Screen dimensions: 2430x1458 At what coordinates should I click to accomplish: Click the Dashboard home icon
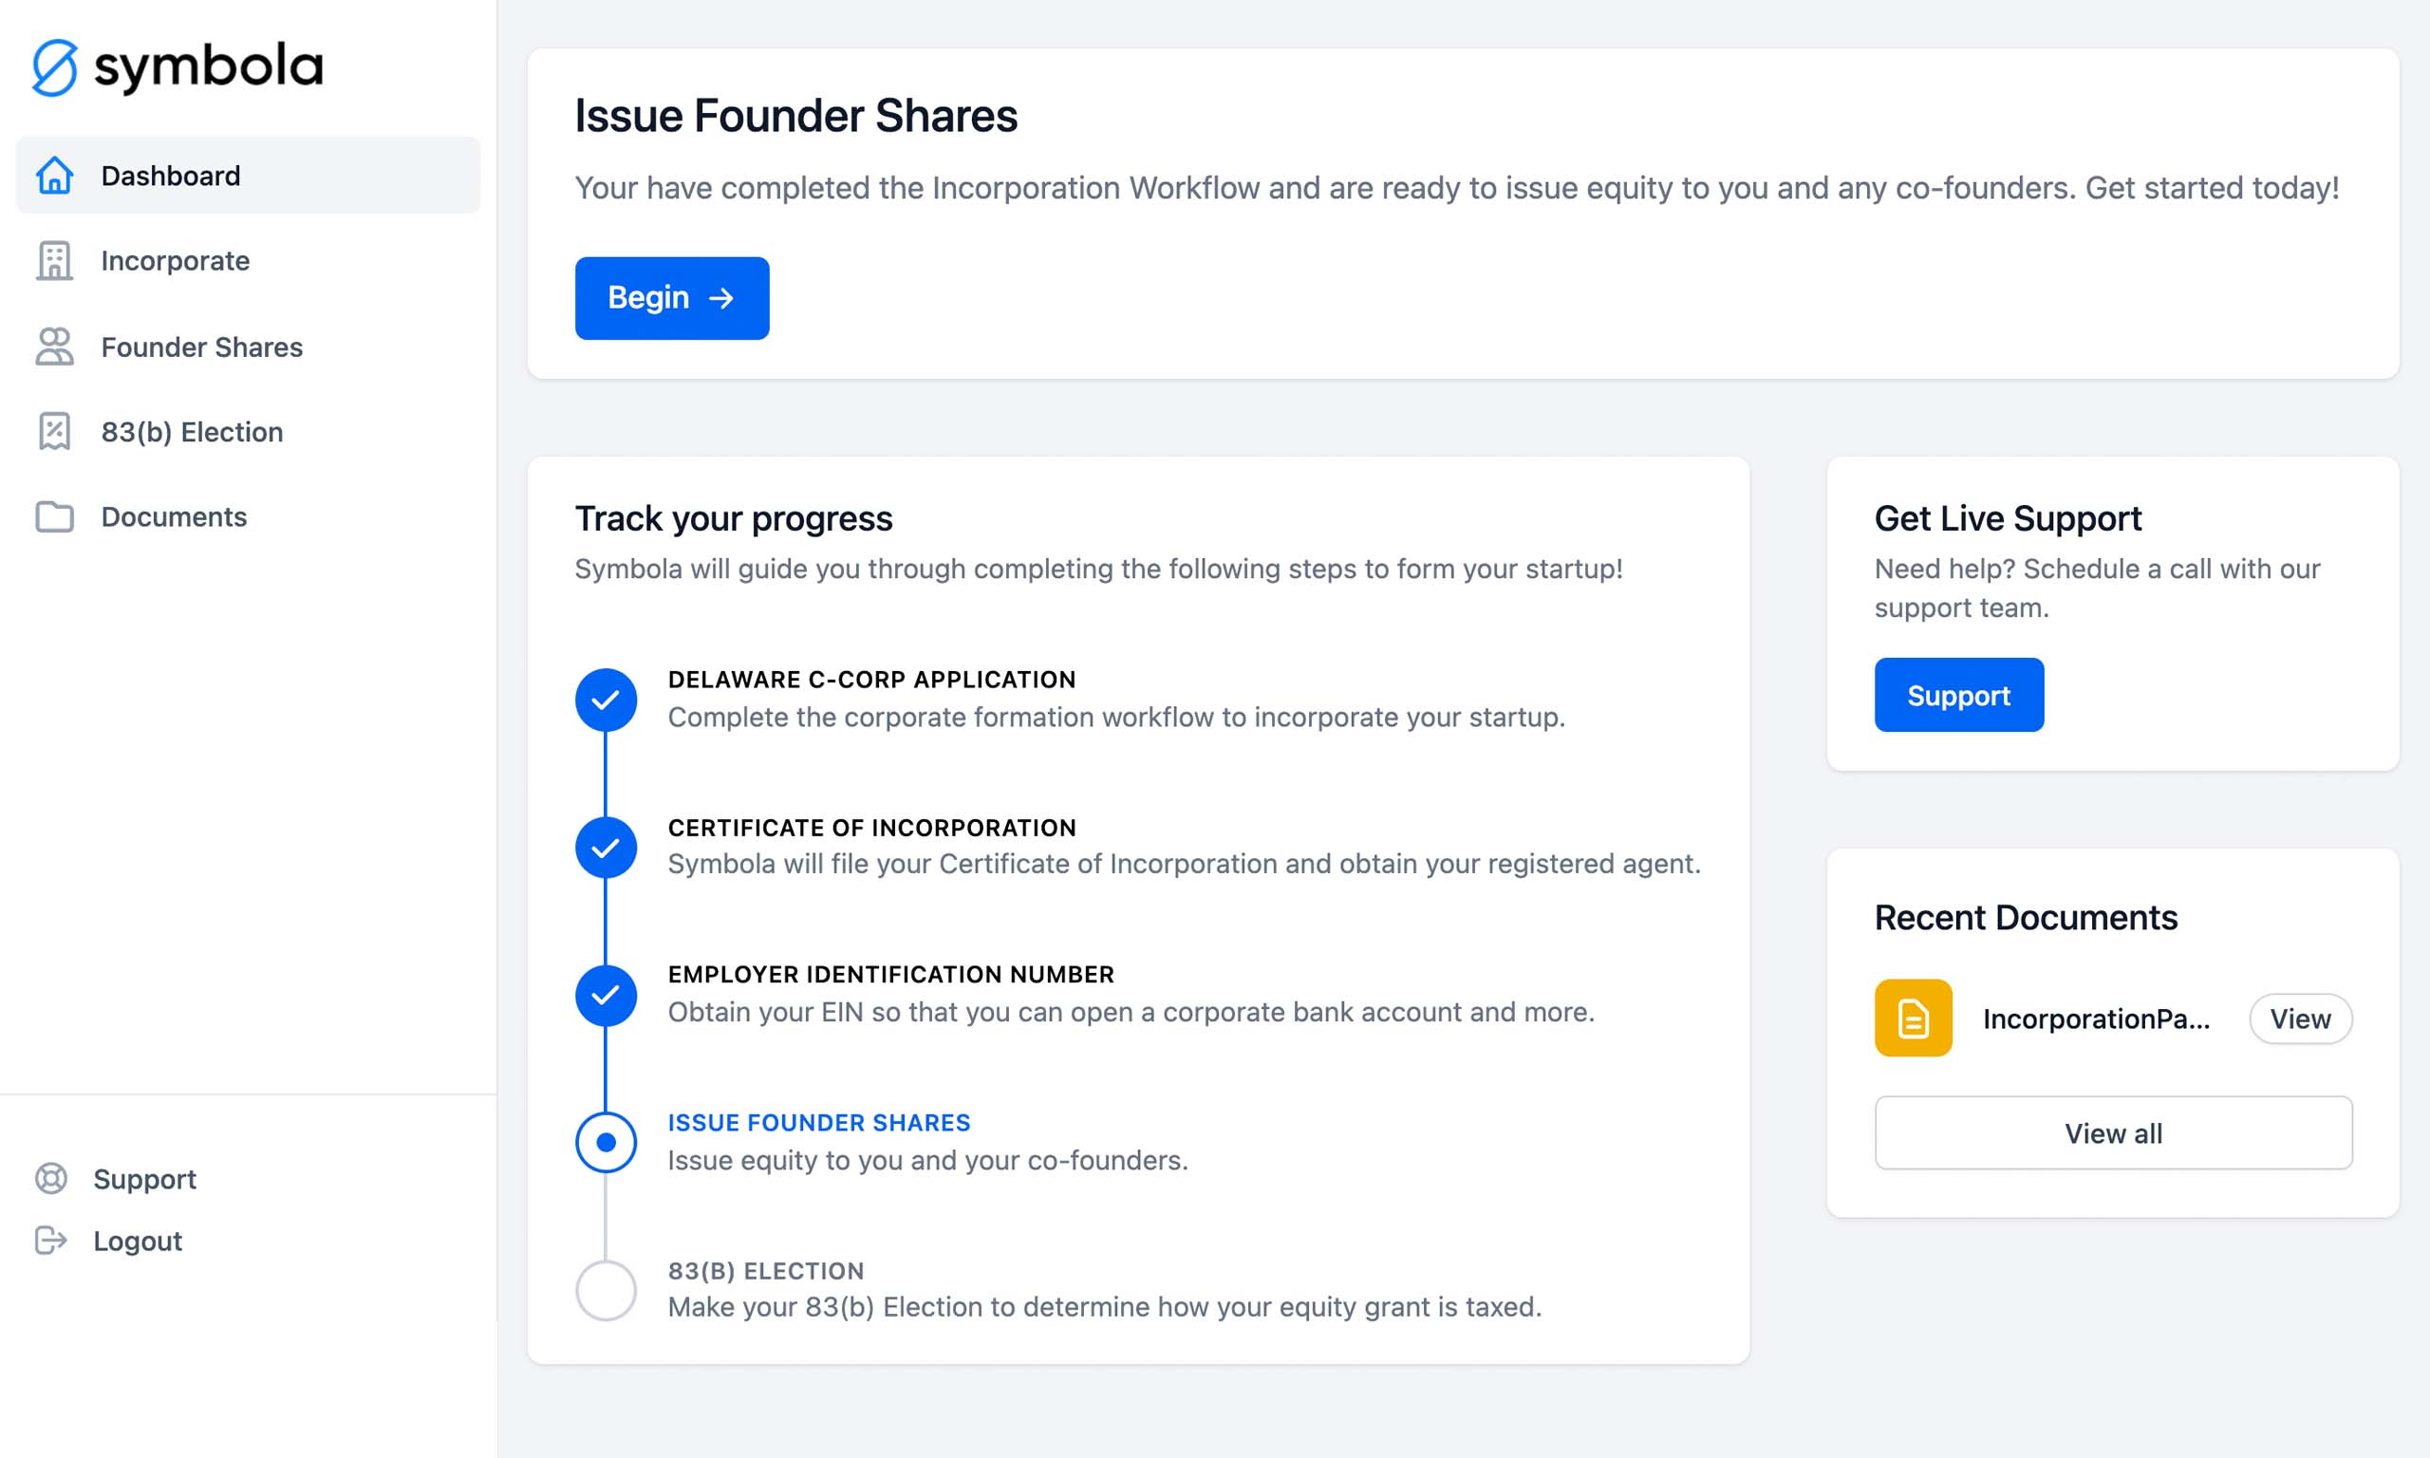(x=54, y=174)
